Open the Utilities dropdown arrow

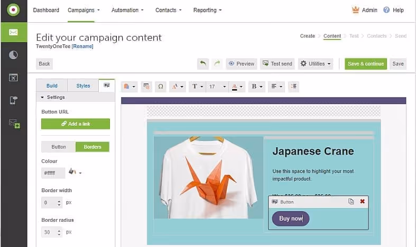click(329, 64)
